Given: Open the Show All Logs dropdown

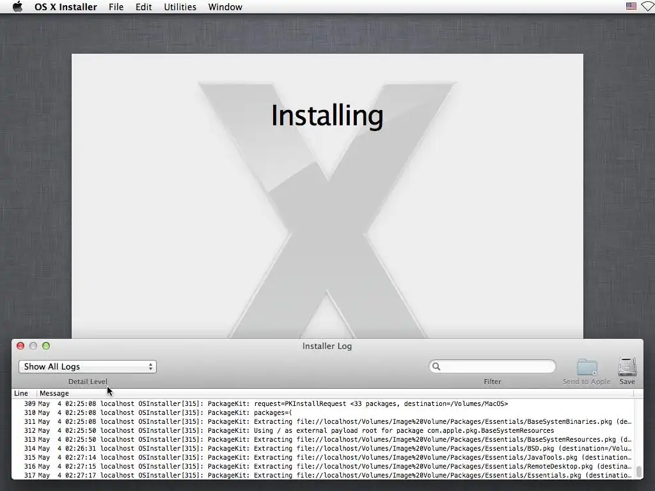Looking at the screenshot, I should pos(87,366).
